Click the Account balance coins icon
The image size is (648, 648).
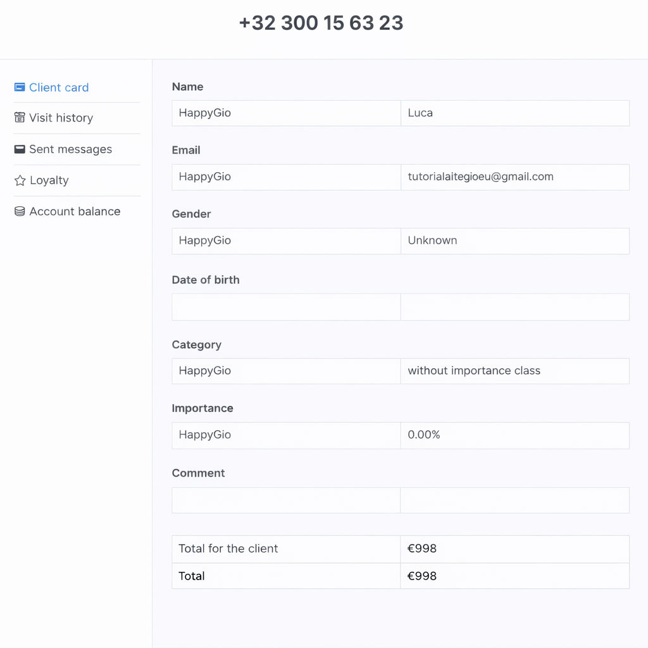20,211
